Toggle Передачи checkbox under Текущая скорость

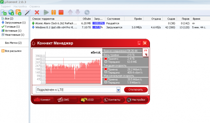coord(106,72)
